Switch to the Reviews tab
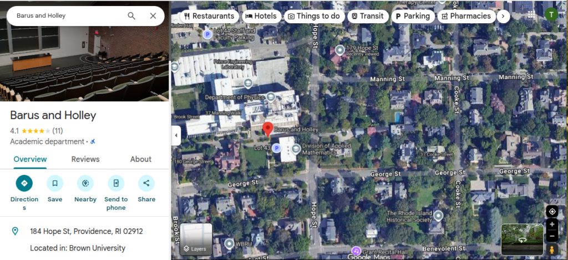This screenshot has height=260, width=568. [85, 159]
